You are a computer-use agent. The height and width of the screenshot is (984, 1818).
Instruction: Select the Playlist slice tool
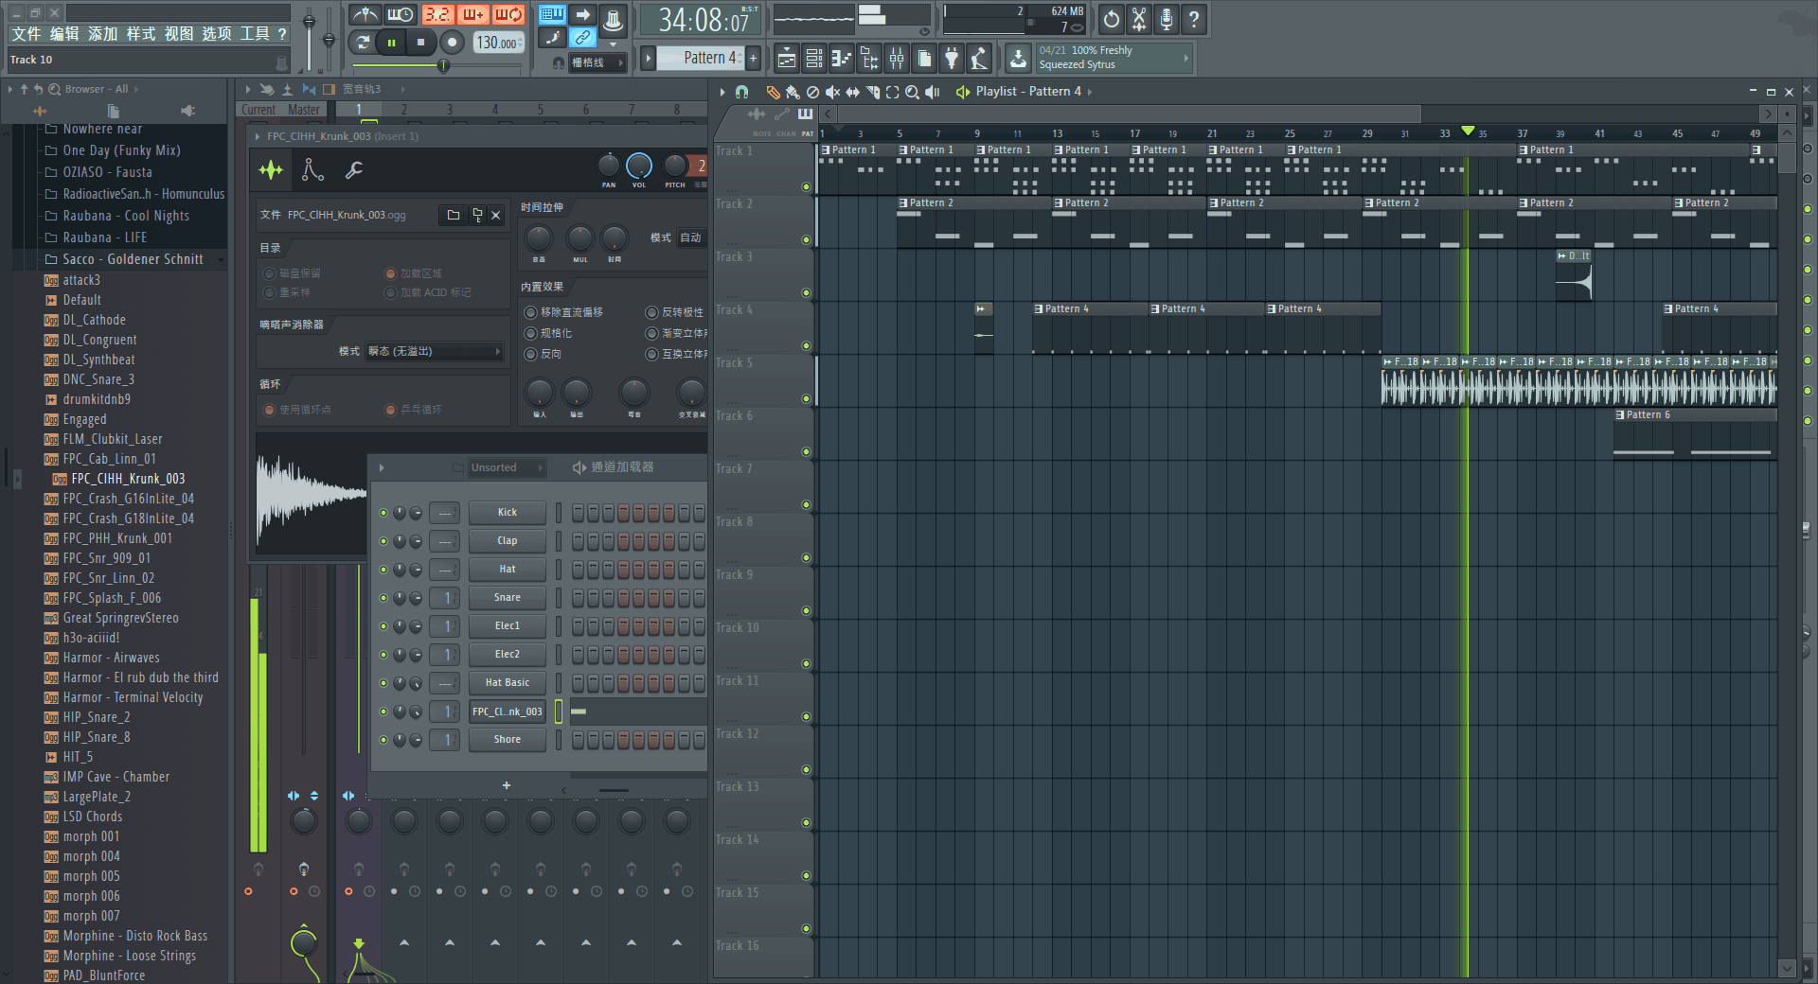click(x=872, y=92)
